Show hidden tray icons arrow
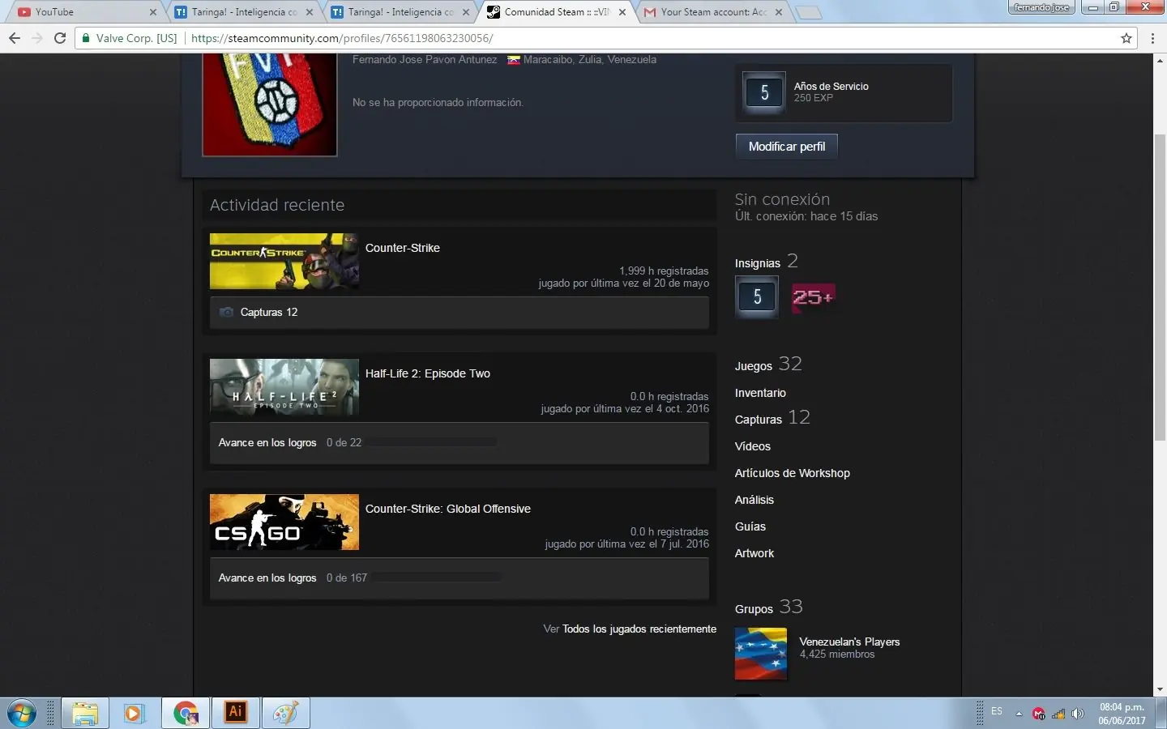Viewport: 1167px width, 729px height. click(1019, 714)
